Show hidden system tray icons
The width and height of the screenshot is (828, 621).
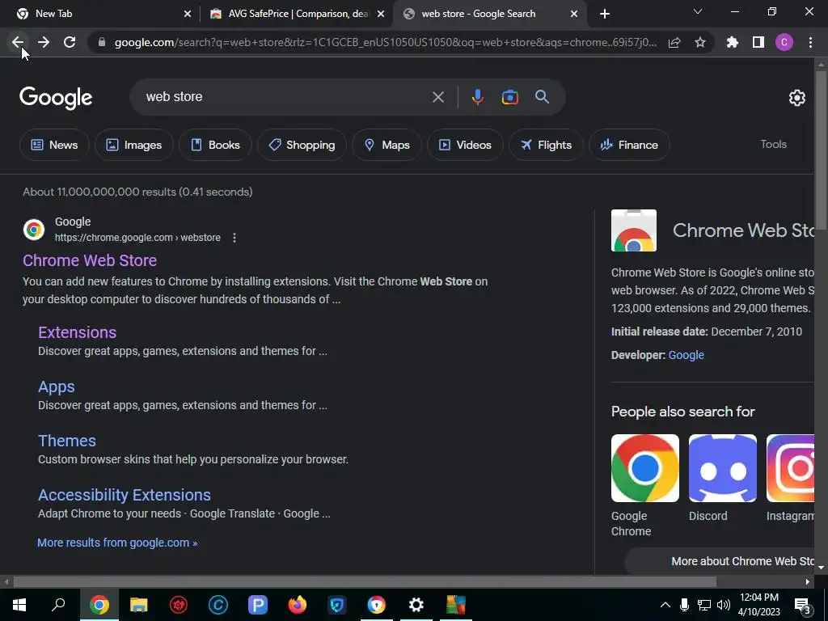coord(665,605)
